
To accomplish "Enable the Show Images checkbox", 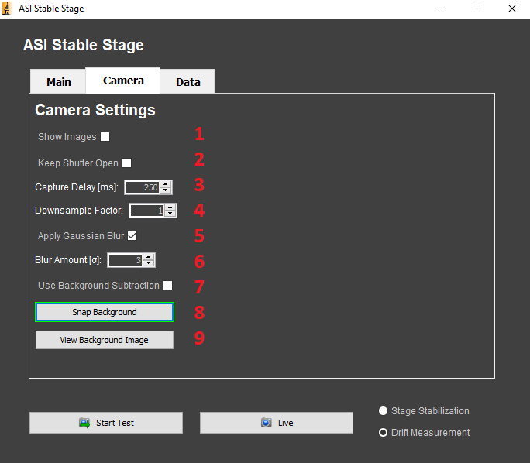I will coord(105,137).
